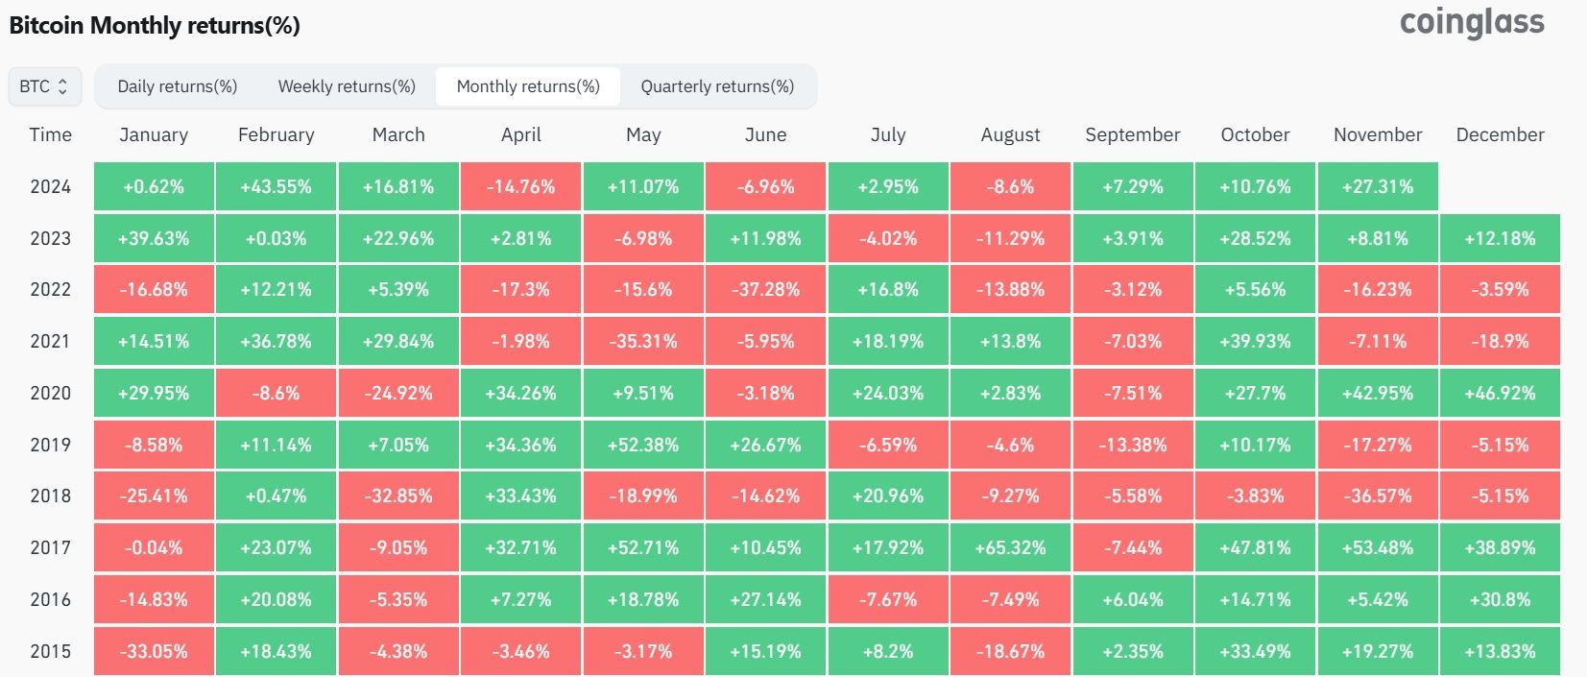1587x677 pixels.
Task: Click the January 2015 -33.05% cell
Action: point(154,651)
